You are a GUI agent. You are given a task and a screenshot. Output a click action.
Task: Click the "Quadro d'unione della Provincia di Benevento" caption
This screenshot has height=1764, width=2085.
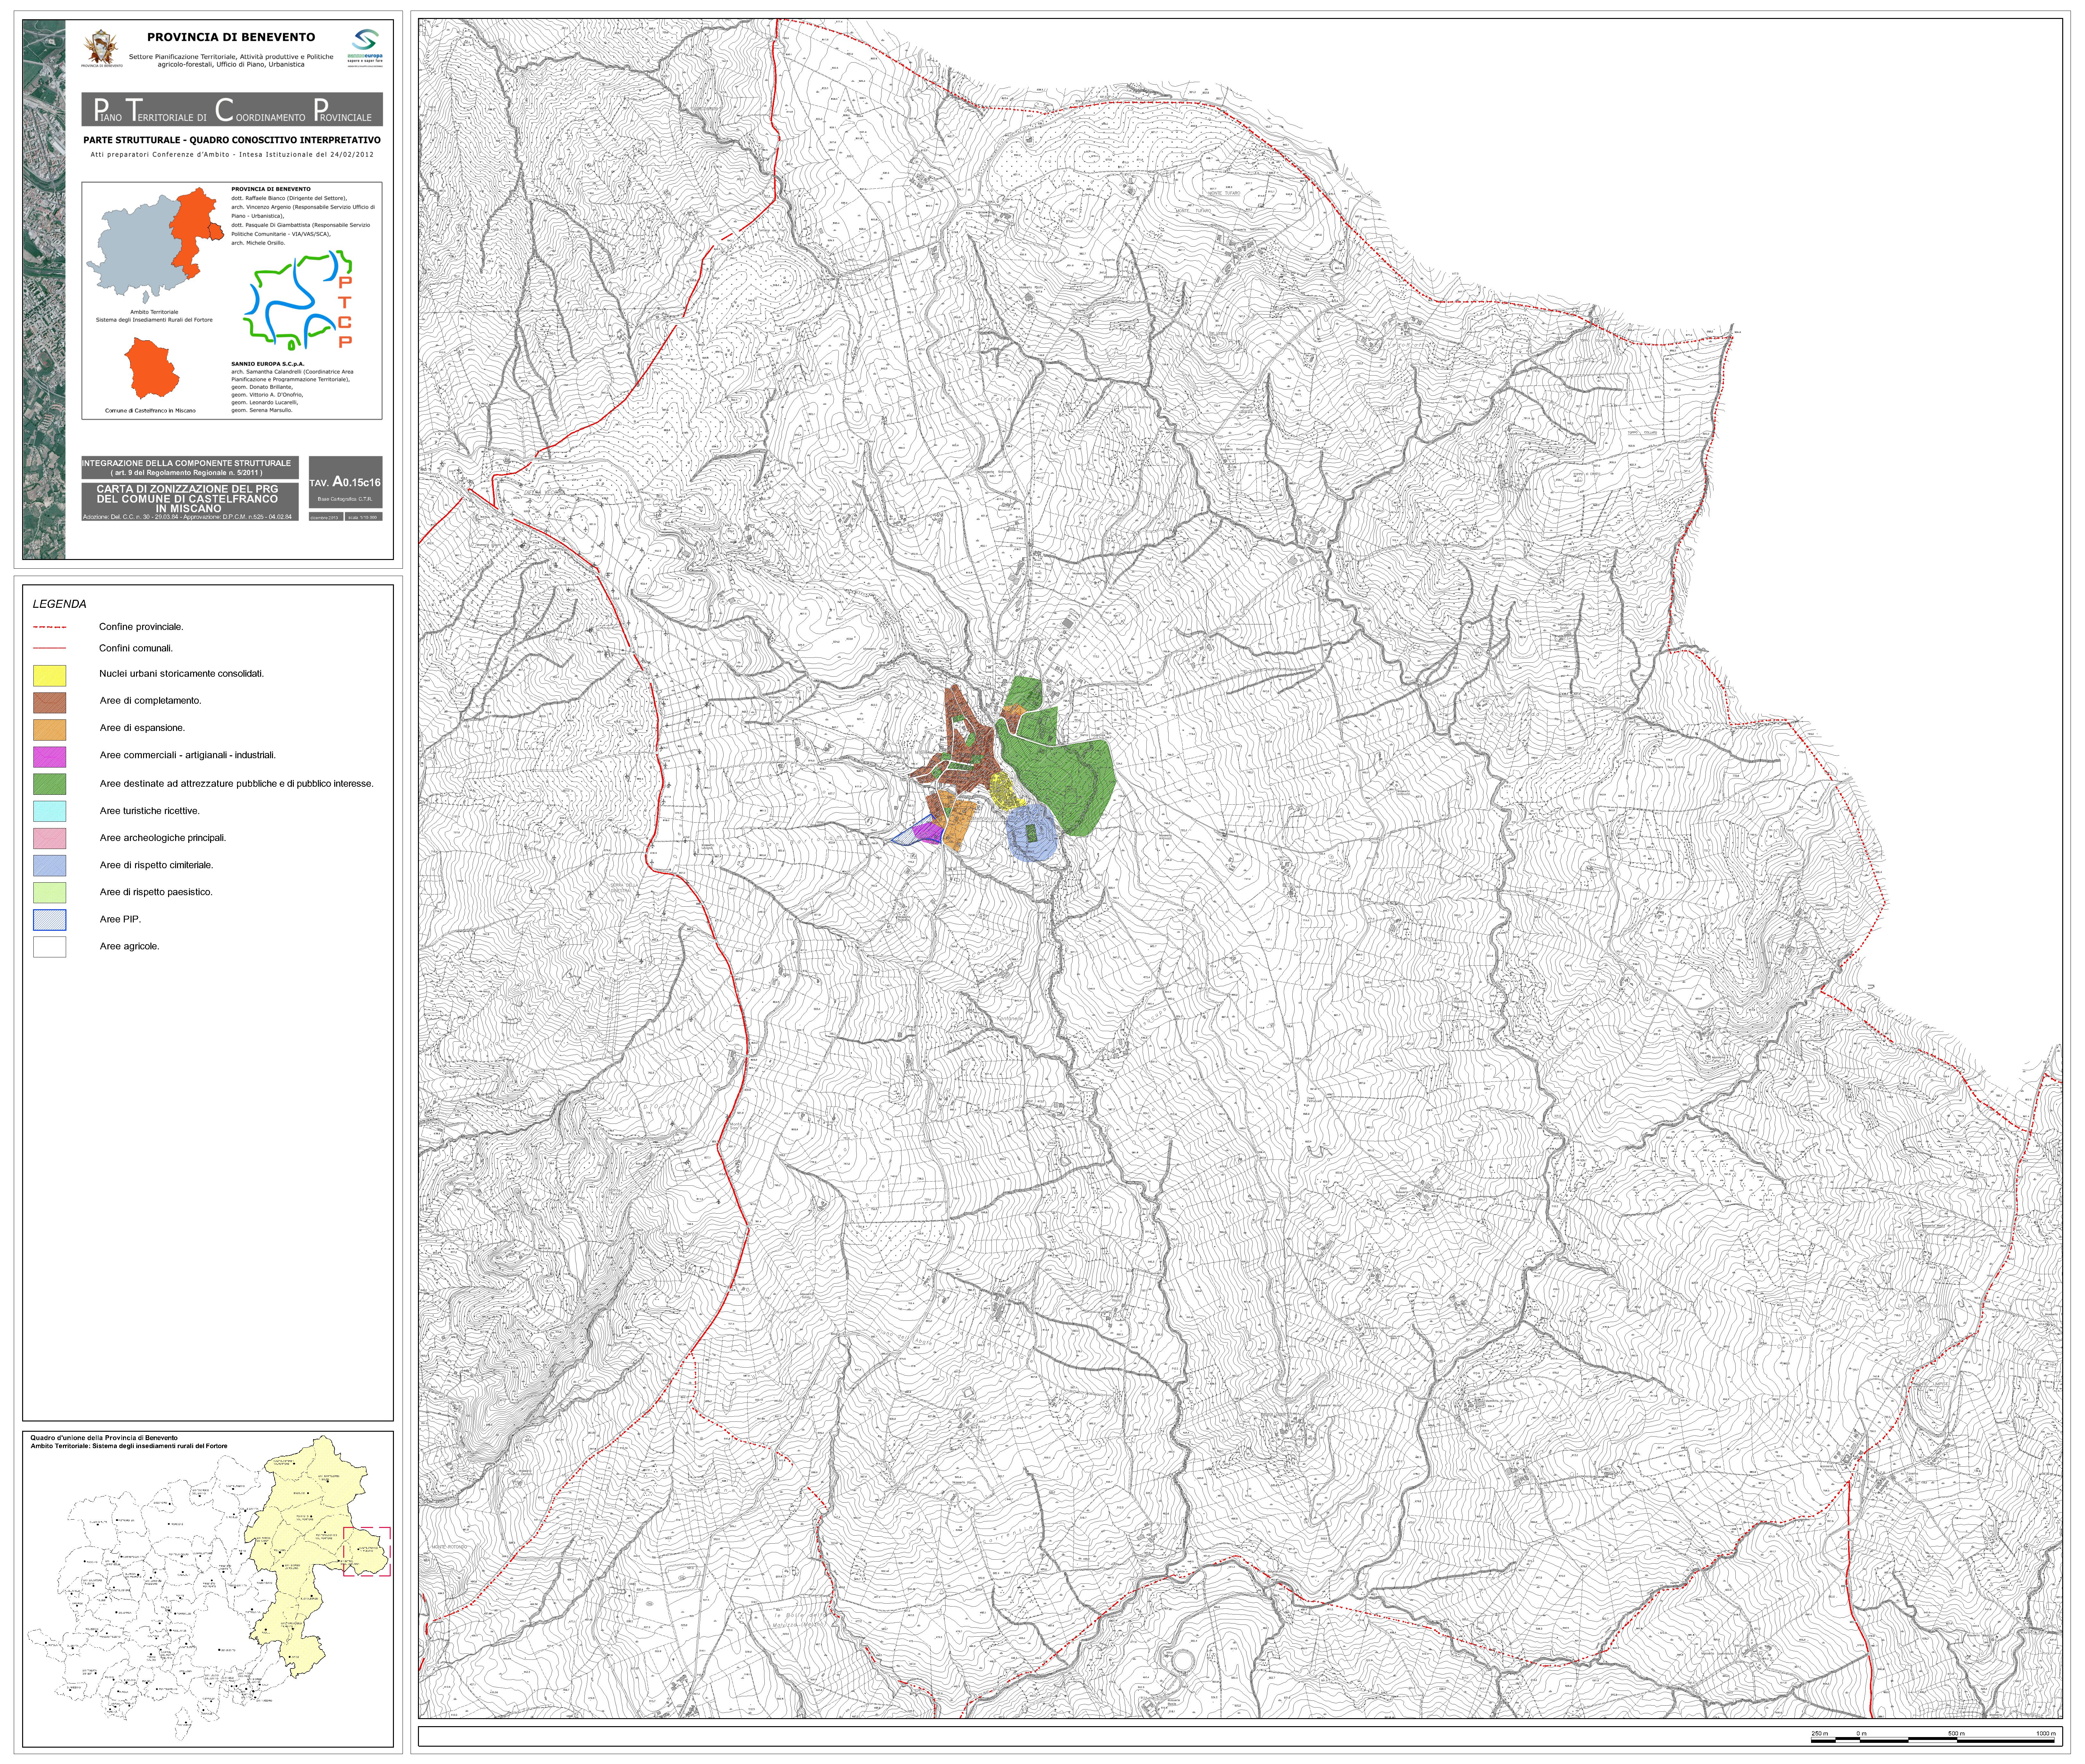coord(104,1438)
